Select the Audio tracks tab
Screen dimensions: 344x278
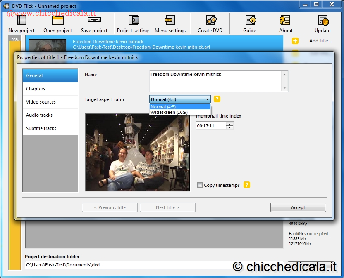pos(50,115)
